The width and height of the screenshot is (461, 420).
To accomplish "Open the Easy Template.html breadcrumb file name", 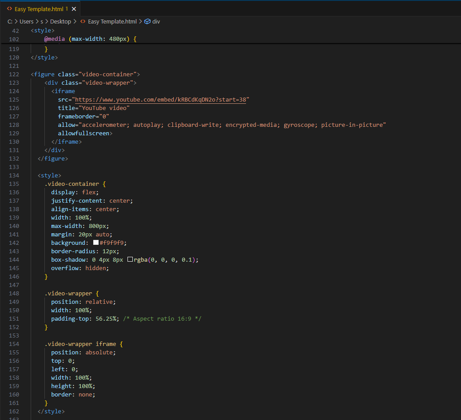I will coord(112,21).
